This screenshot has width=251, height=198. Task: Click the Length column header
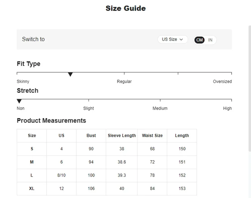click(x=182, y=135)
